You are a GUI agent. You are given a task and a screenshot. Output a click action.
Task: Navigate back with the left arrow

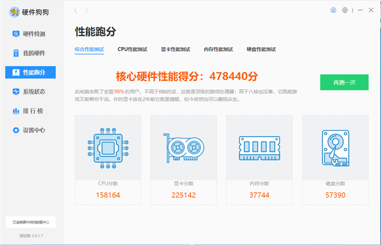76,10
